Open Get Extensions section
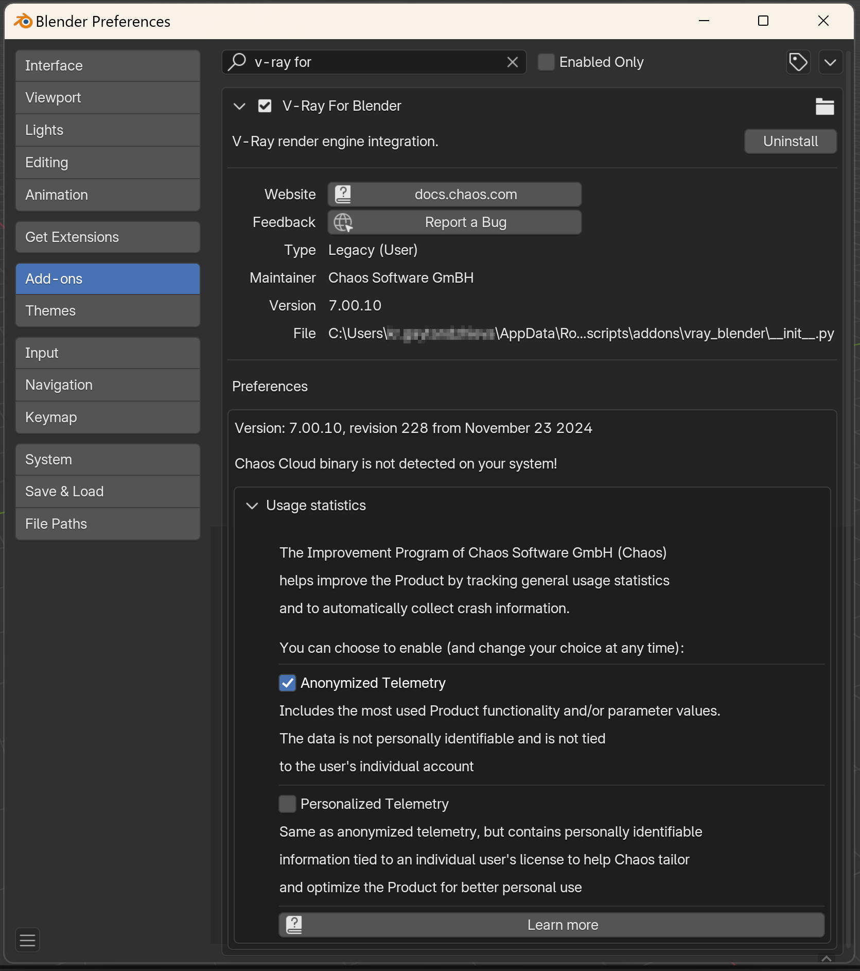This screenshot has width=860, height=971. tap(108, 237)
